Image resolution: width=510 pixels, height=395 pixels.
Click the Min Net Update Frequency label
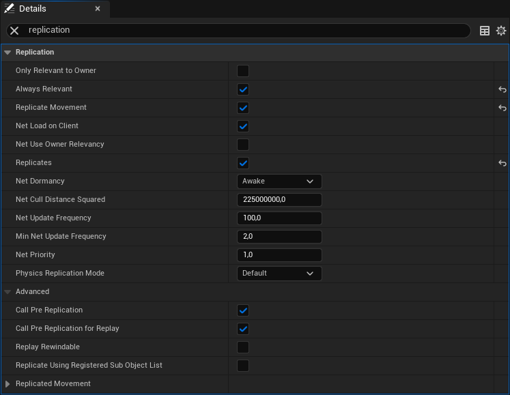coord(61,236)
